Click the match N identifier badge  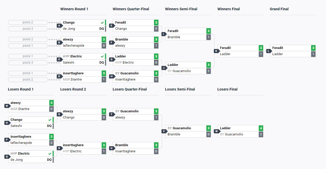pyautogui.click(x=7, y=106)
